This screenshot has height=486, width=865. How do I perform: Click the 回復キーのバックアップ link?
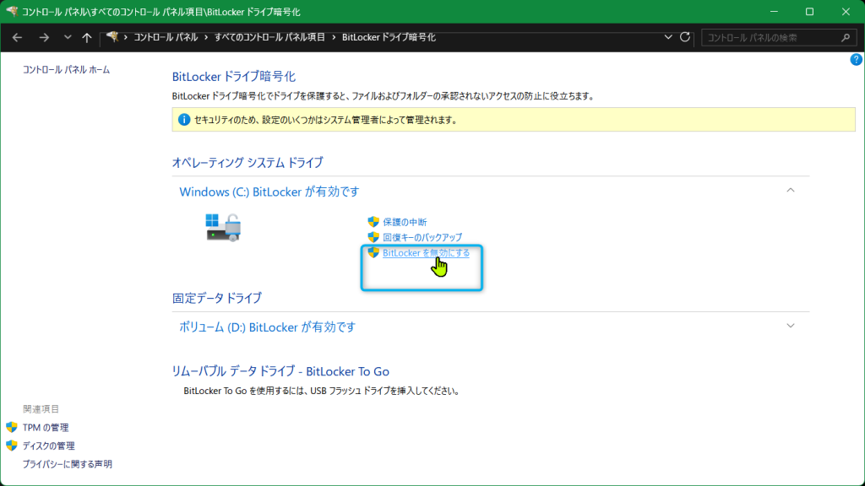[x=422, y=237]
